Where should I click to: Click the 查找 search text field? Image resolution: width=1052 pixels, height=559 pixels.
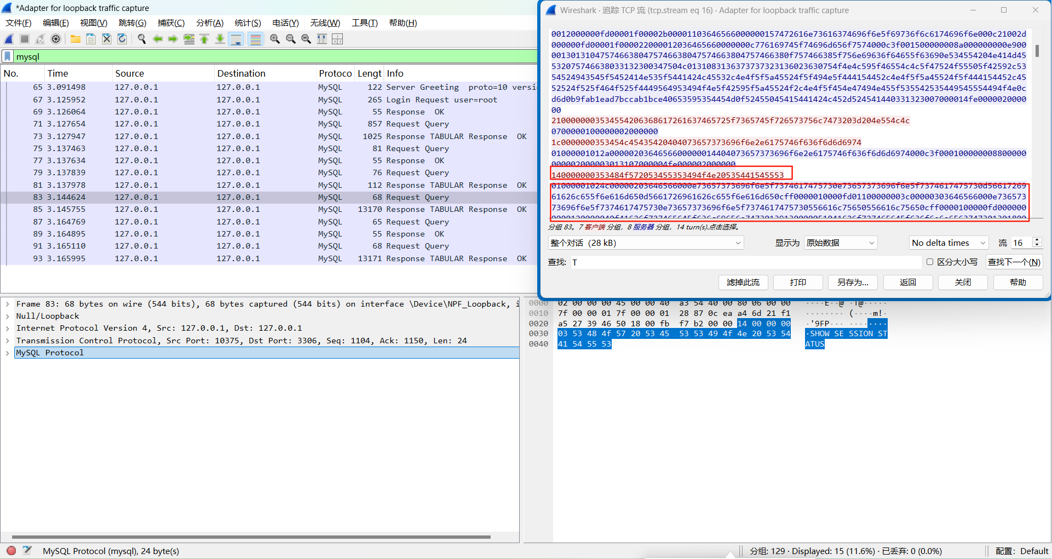[745, 262]
